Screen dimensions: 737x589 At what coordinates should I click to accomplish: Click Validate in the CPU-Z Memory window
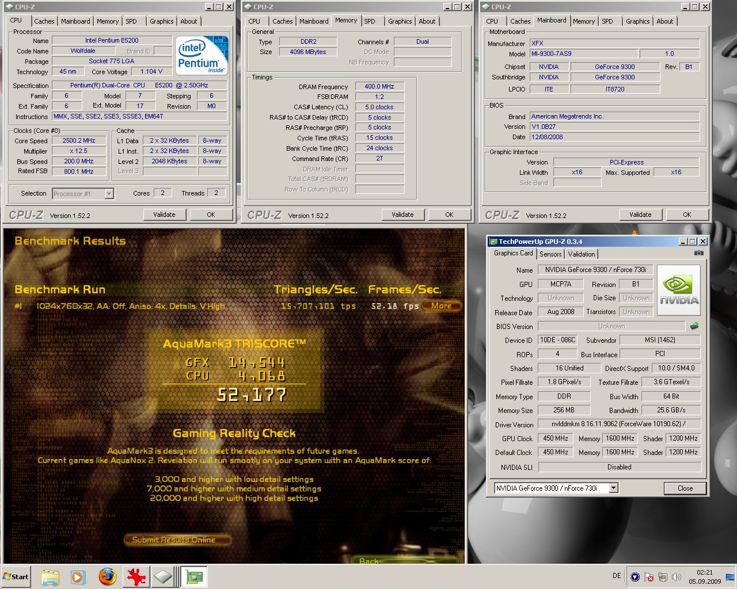[402, 215]
